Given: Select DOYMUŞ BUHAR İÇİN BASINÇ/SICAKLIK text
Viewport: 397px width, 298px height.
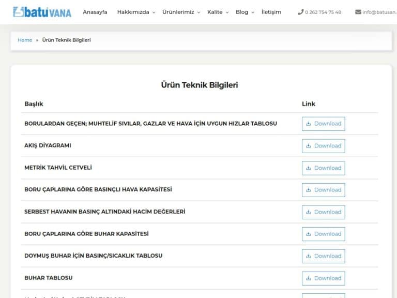Looking at the screenshot, I should (x=94, y=256).
